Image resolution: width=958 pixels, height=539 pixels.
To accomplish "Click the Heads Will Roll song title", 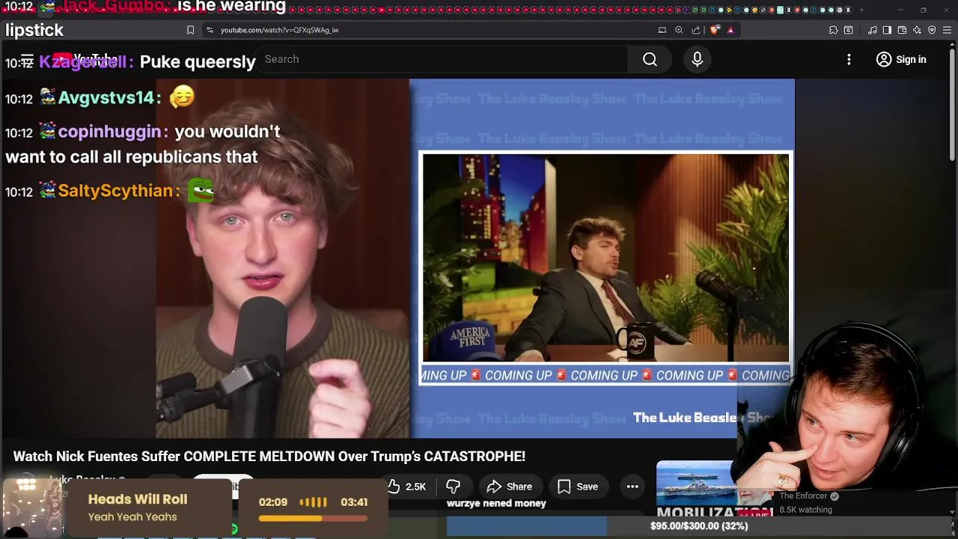I will [138, 499].
